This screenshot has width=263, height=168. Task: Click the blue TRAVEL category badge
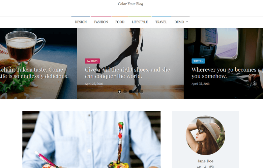pyautogui.click(x=198, y=61)
